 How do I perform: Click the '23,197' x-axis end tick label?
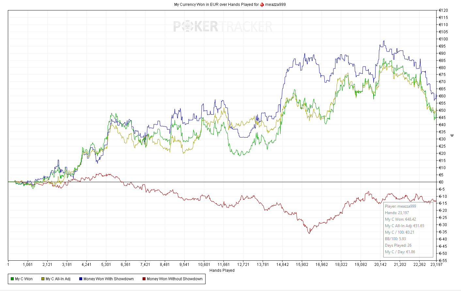coord(437,265)
